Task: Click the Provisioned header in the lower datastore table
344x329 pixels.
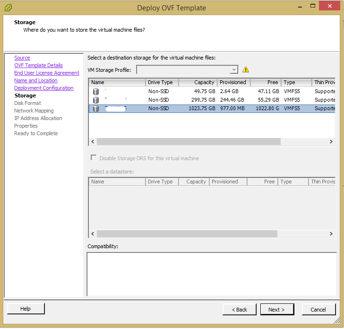Action: pos(228,182)
